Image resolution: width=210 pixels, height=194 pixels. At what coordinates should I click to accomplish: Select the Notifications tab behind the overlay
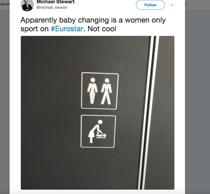point(5,4)
